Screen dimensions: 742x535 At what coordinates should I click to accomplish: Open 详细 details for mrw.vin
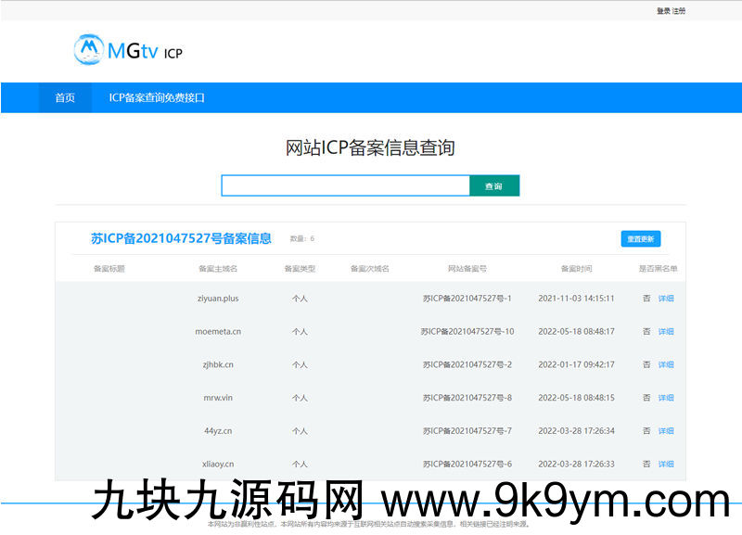tap(666, 398)
